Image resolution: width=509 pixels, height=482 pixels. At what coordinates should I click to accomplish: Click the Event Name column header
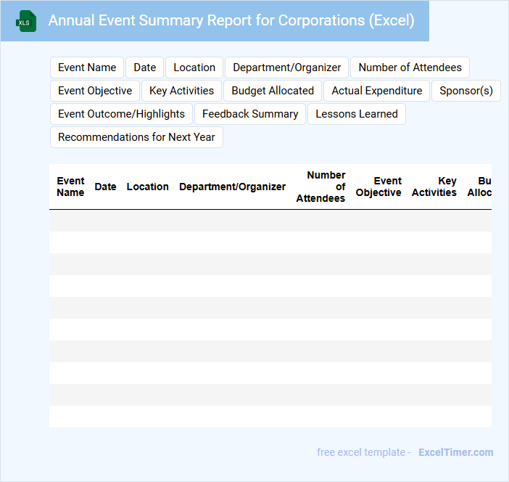pos(70,187)
